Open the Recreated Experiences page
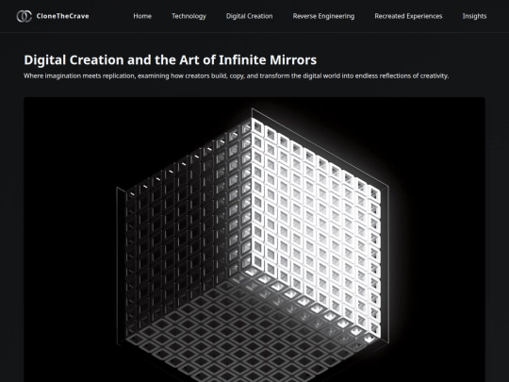The height and width of the screenshot is (382, 509). (408, 16)
